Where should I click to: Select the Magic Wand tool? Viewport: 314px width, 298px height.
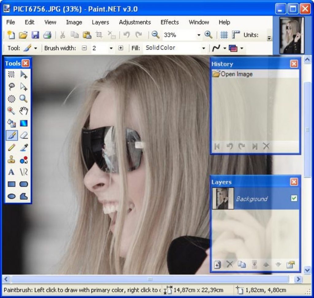coord(11,111)
